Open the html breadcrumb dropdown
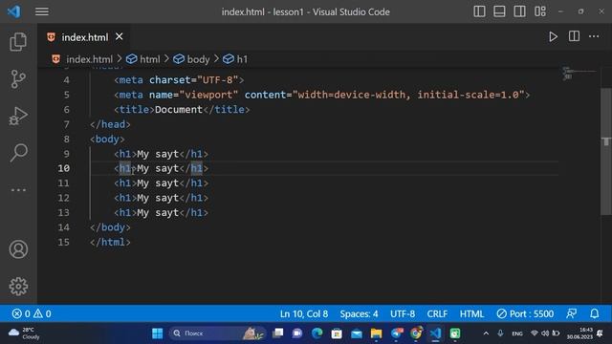This screenshot has width=612, height=344. [149, 59]
